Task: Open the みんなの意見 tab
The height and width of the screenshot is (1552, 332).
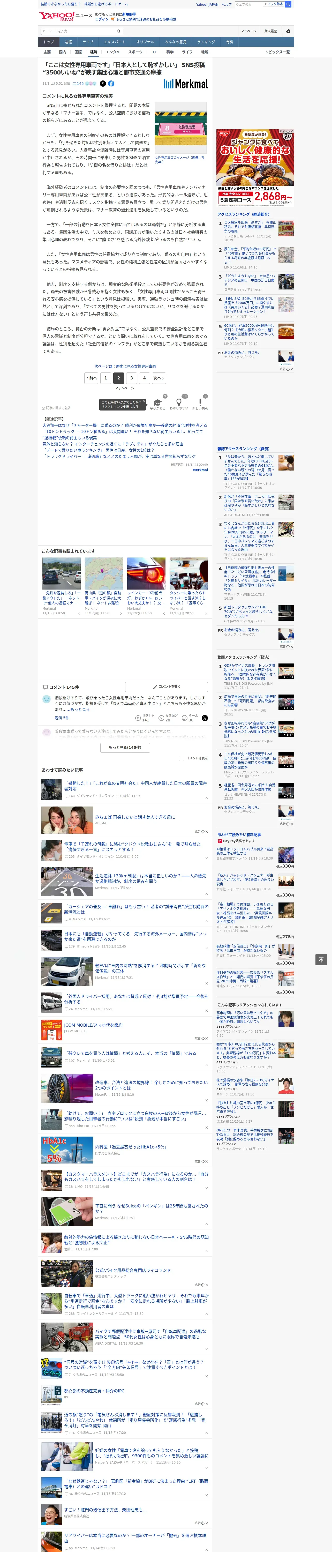Action: pyautogui.click(x=175, y=42)
